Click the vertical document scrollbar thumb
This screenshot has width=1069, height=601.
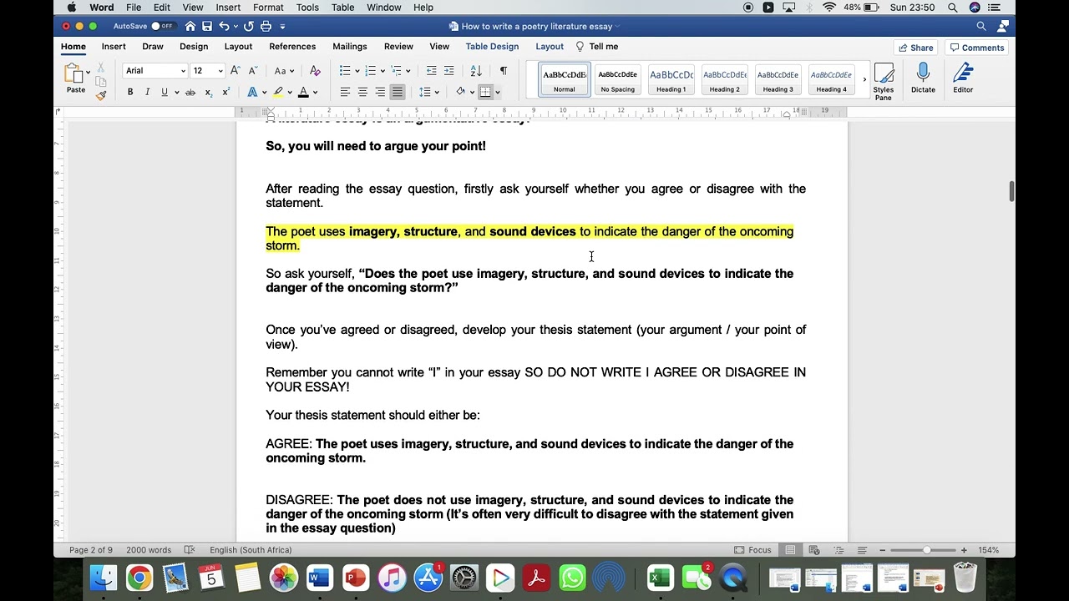tap(1011, 190)
